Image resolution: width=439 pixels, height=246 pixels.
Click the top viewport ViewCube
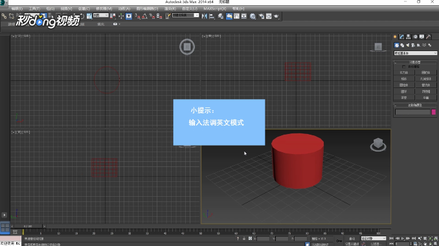tap(187, 47)
